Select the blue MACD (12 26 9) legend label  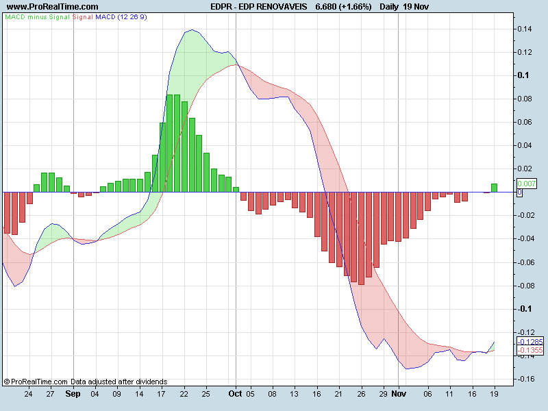pos(121,16)
